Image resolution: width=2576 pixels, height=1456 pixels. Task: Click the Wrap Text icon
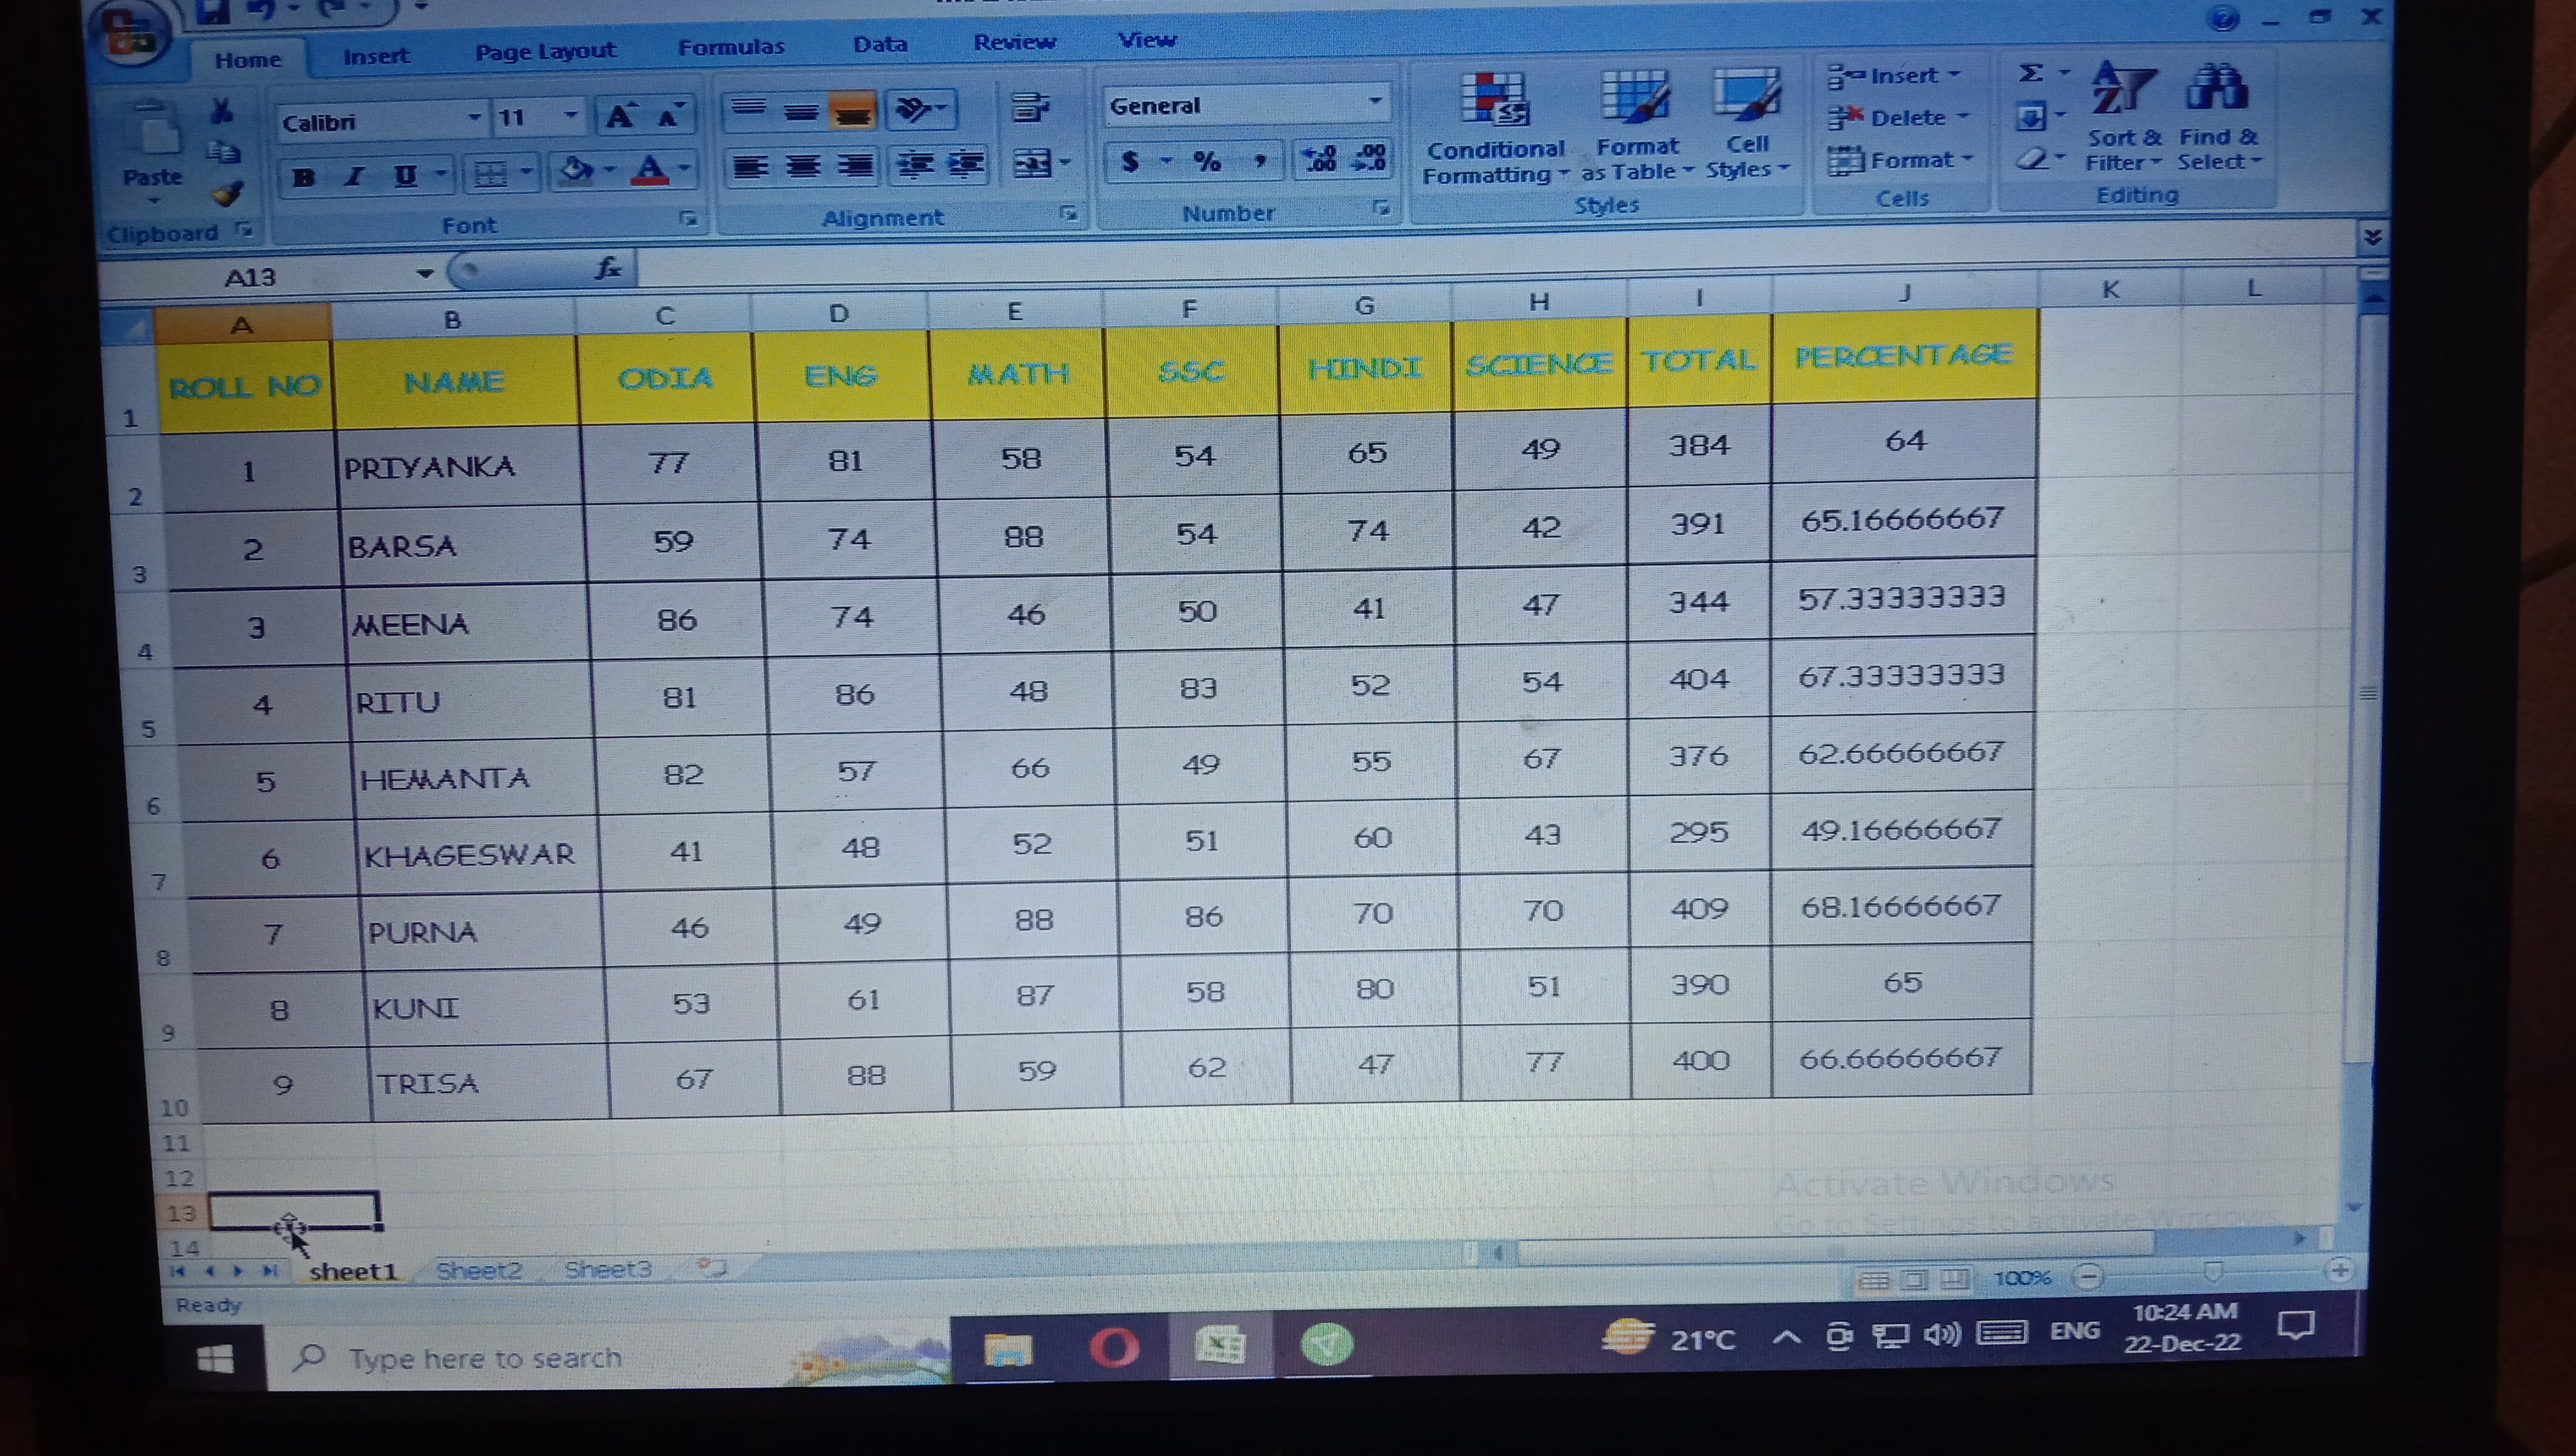pyautogui.click(x=1029, y=107)
